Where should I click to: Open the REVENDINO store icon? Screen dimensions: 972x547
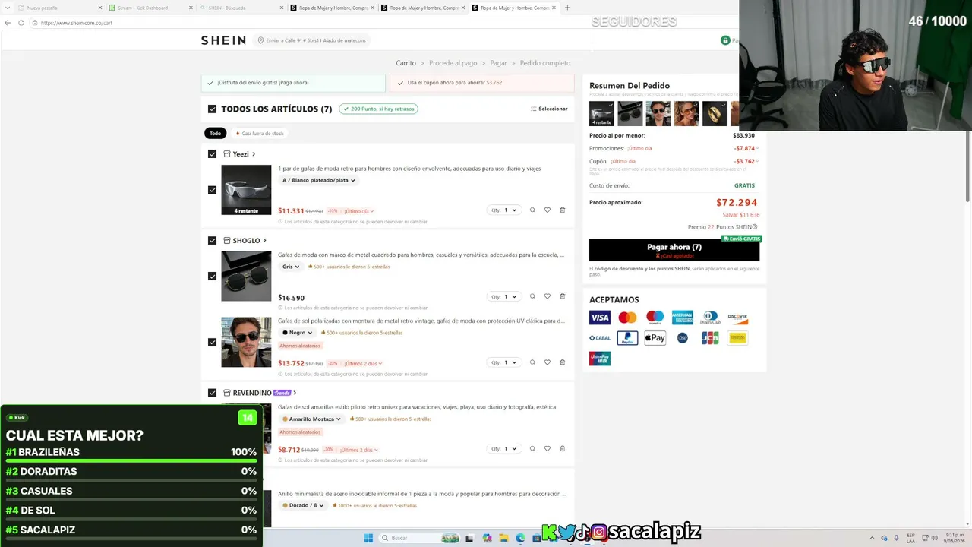pos(227,393)
